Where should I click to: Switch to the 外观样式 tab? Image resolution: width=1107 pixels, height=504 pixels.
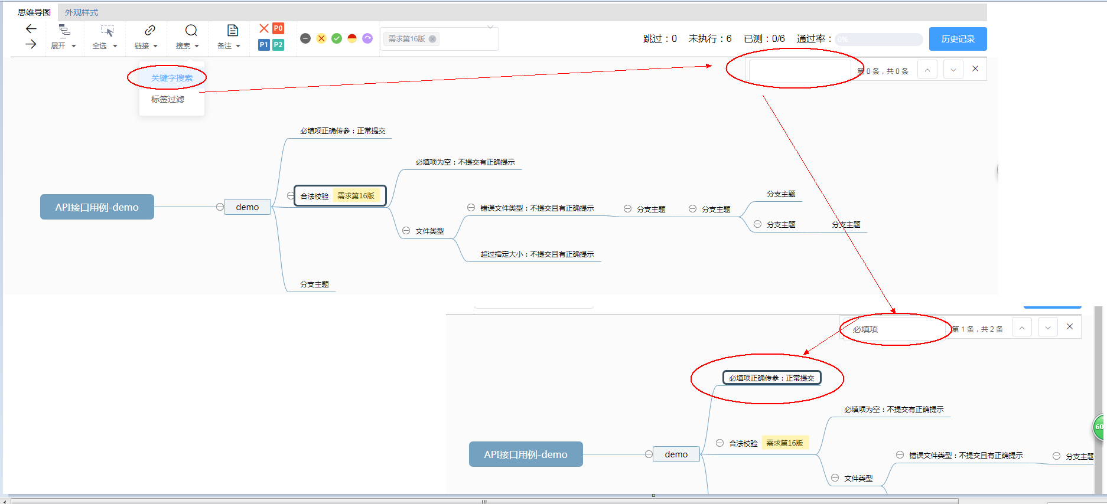point(82,12)
